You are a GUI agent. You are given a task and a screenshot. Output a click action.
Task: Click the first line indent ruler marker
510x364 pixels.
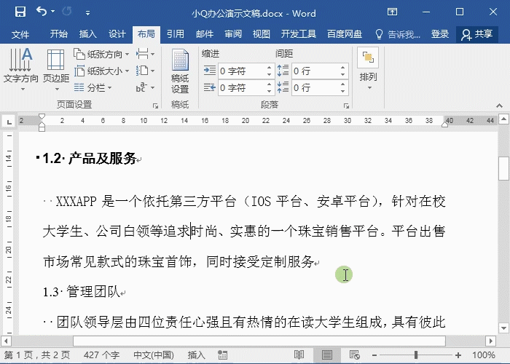42,117
